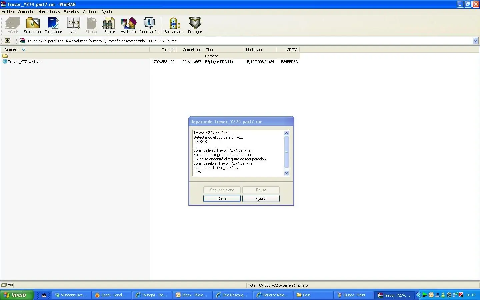Click the 'Listo' log line
This screenshot has height=300, width=480.
pos(197,172)
